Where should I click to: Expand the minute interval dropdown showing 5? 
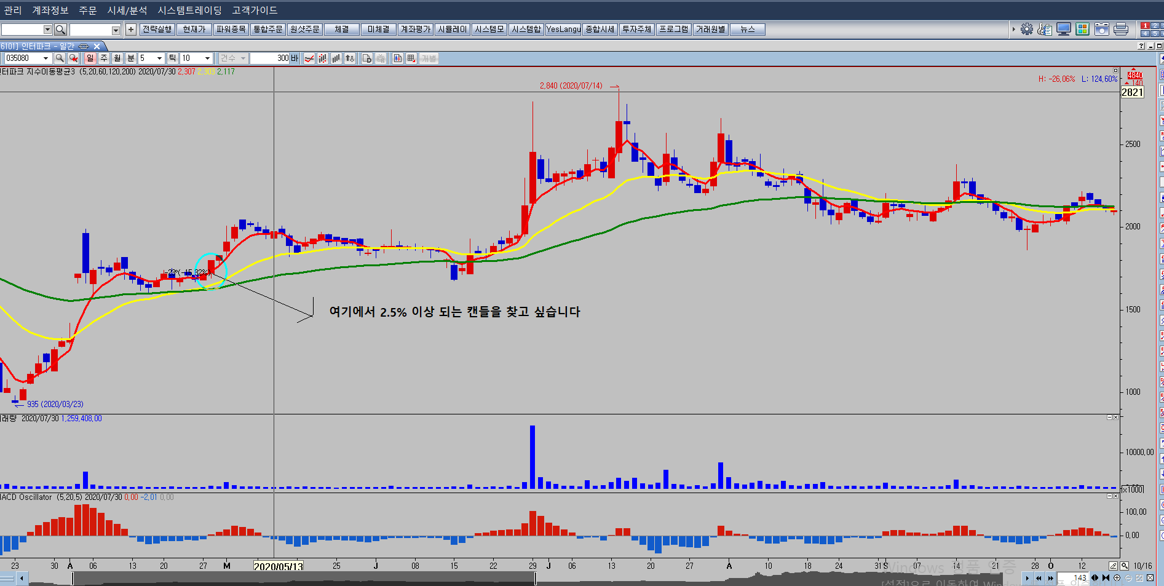point(159,58)
